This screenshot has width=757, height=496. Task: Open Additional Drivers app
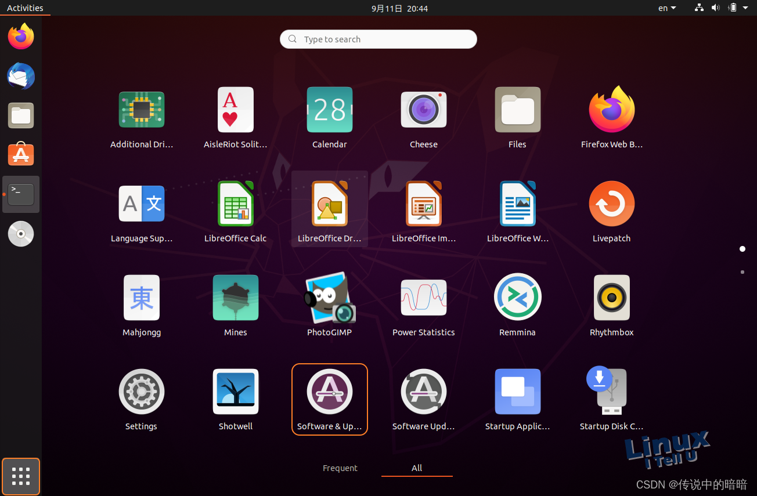tap(141, 118)
